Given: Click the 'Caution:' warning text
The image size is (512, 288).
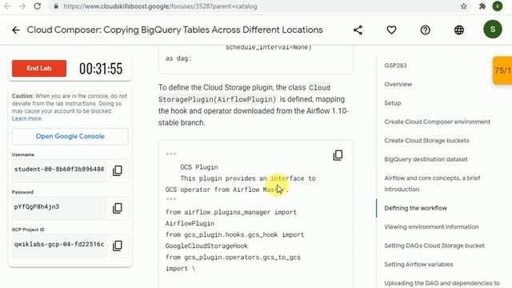Looking at the screenshot, I should [x=22, y=96].
